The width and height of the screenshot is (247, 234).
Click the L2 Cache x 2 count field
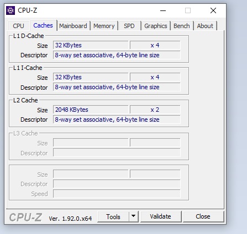(155, 110)
